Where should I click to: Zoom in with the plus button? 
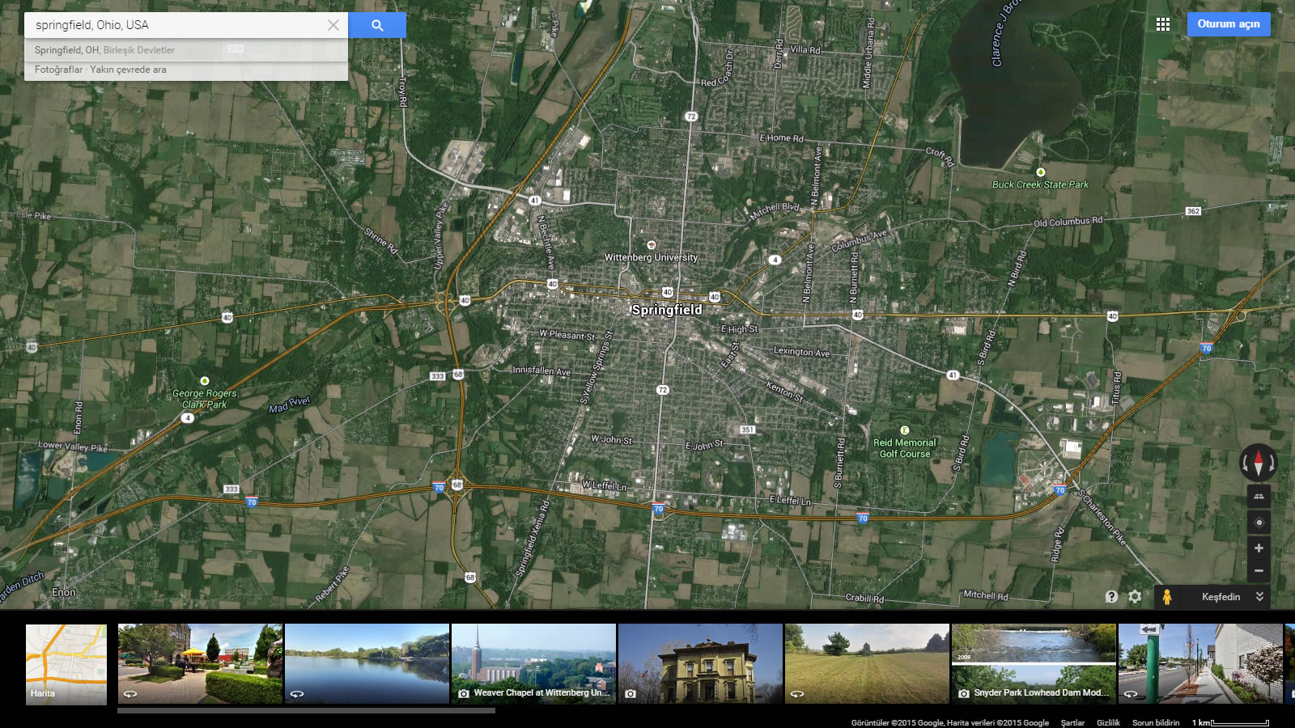[1259, 548]
